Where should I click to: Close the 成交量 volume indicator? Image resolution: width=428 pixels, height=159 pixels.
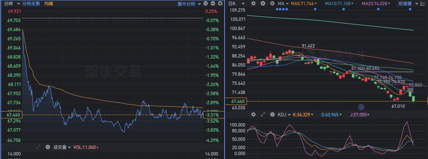(x=48, y=147)
